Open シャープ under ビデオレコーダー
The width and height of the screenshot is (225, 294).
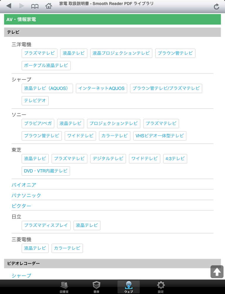click(x=21, y=276)
